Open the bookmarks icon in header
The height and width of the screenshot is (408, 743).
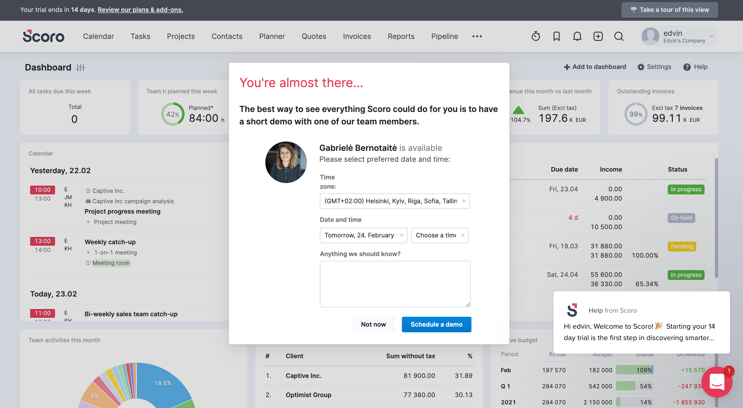(x=556, y=36)
